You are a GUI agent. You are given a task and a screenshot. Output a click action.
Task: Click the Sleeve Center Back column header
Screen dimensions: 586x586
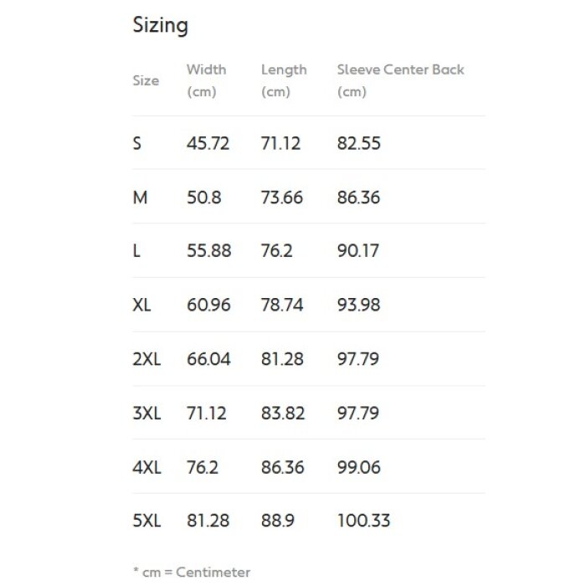400,80
